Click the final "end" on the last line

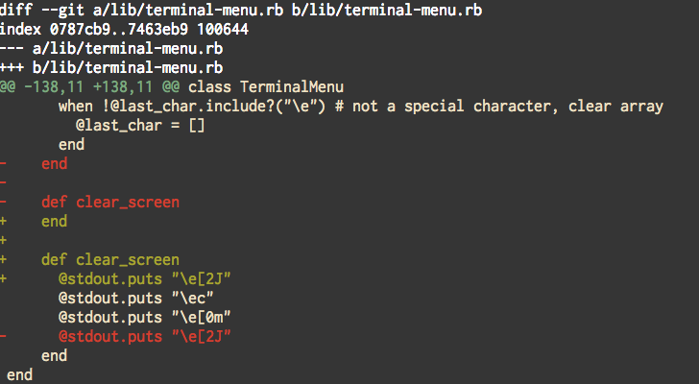(x=19, y=374)
